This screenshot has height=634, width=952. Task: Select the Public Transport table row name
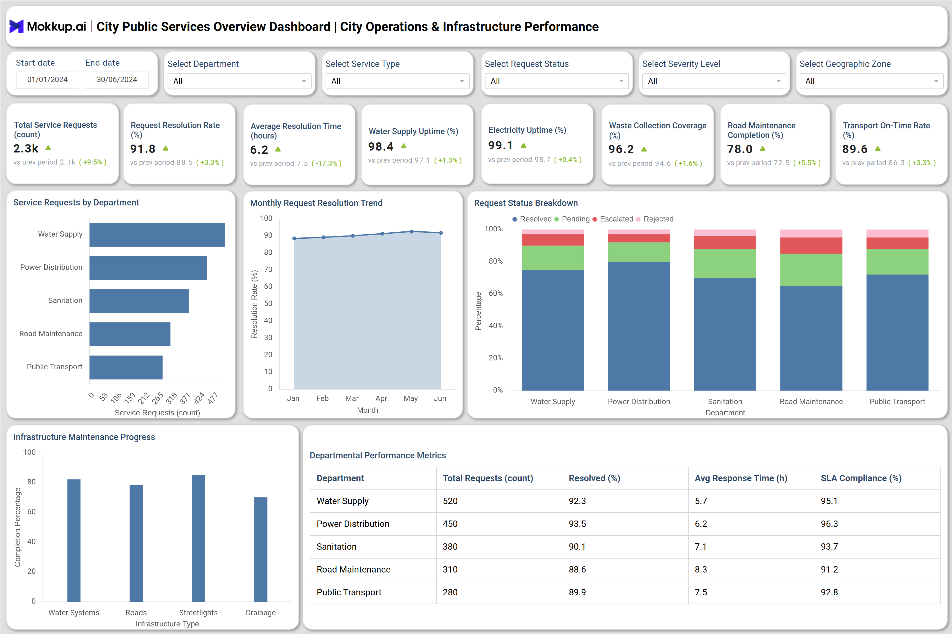[349, 592]
